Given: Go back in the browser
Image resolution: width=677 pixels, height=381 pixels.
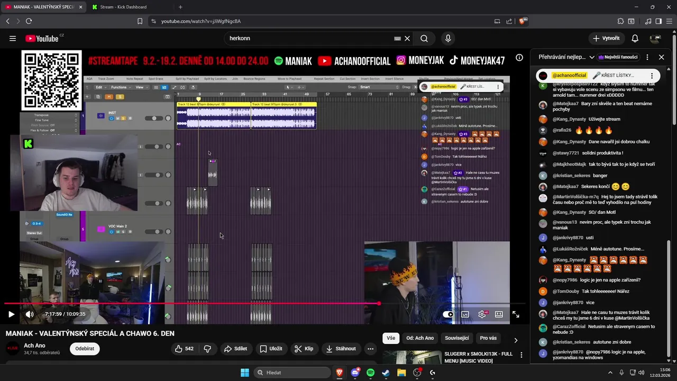Looking at the screenshot, I should click(x=7, y=21).
